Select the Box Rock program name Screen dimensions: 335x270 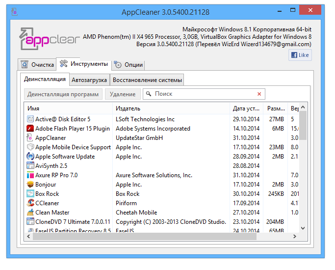tap(47, 194)
